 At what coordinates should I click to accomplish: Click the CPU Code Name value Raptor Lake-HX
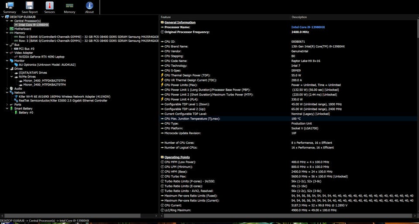[306, 61]
